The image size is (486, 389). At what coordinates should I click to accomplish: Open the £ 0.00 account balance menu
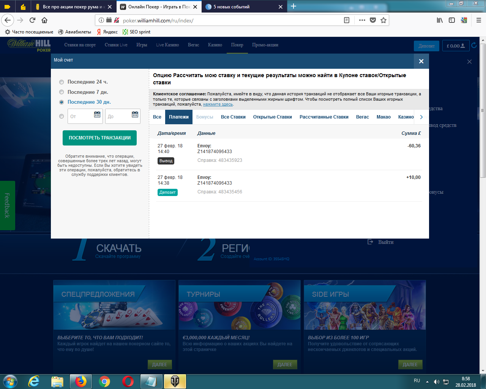456,46
